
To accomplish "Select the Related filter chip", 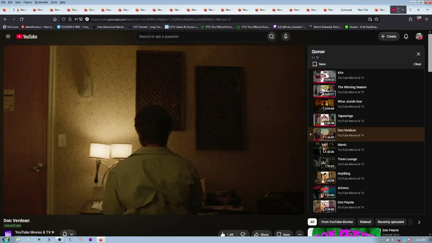I will (365, 222).
